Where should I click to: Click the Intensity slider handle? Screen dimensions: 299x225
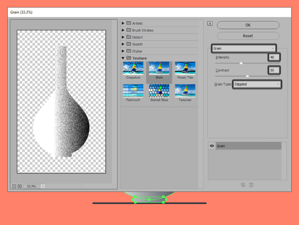(x=241, y=63)
